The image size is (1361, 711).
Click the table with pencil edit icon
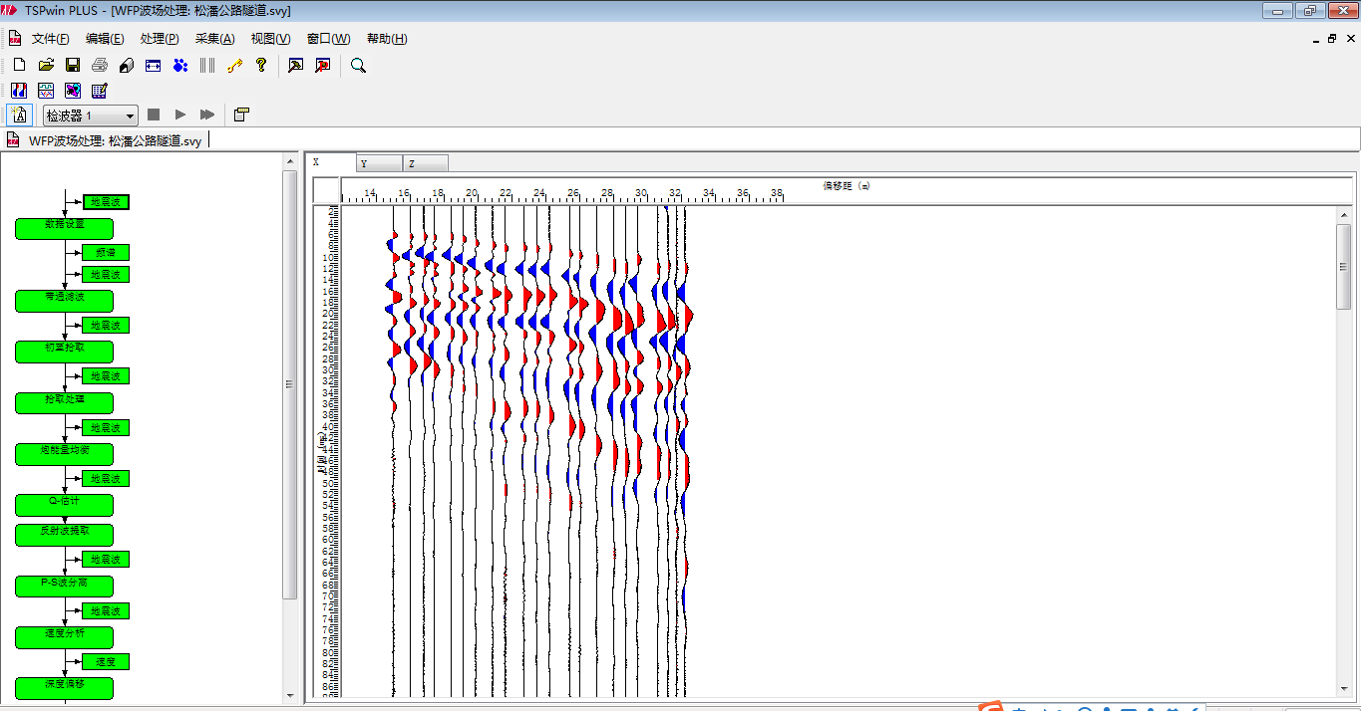[100, 91]
